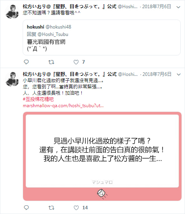Open the quoted tweet by hokushi
The width and height of the screenshot is (185, 214).
(102, 38)
